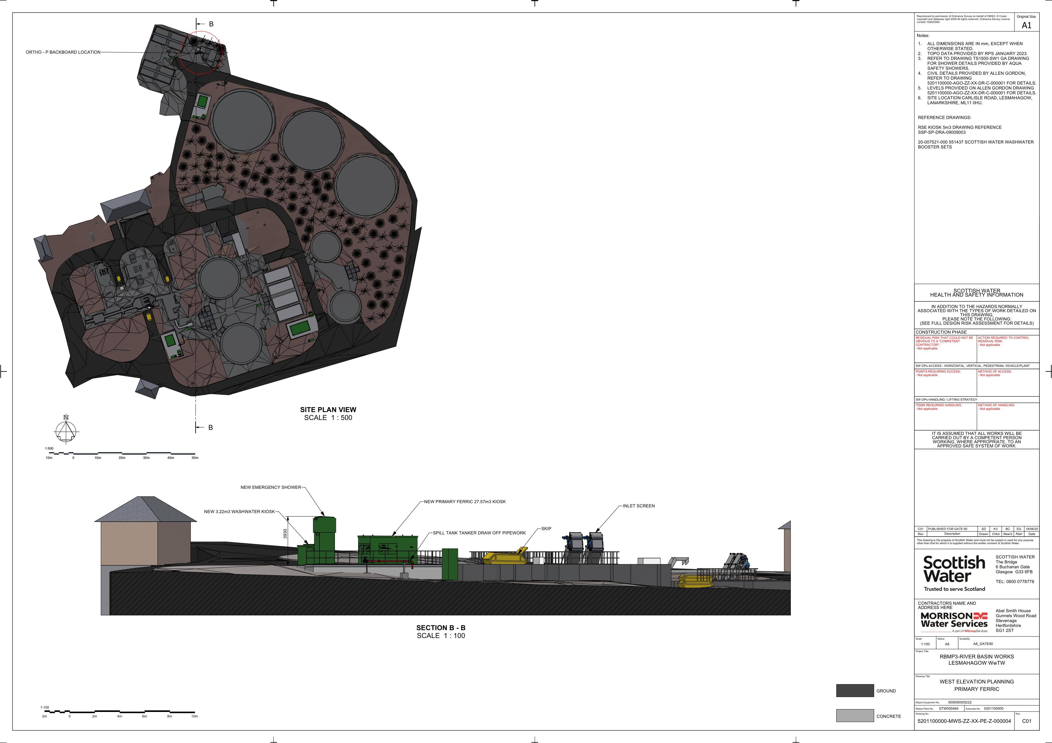The height and width of the screenshot is (743, 1052).
Task: Click the 1:500 scale bar
Action: point(122,453)
